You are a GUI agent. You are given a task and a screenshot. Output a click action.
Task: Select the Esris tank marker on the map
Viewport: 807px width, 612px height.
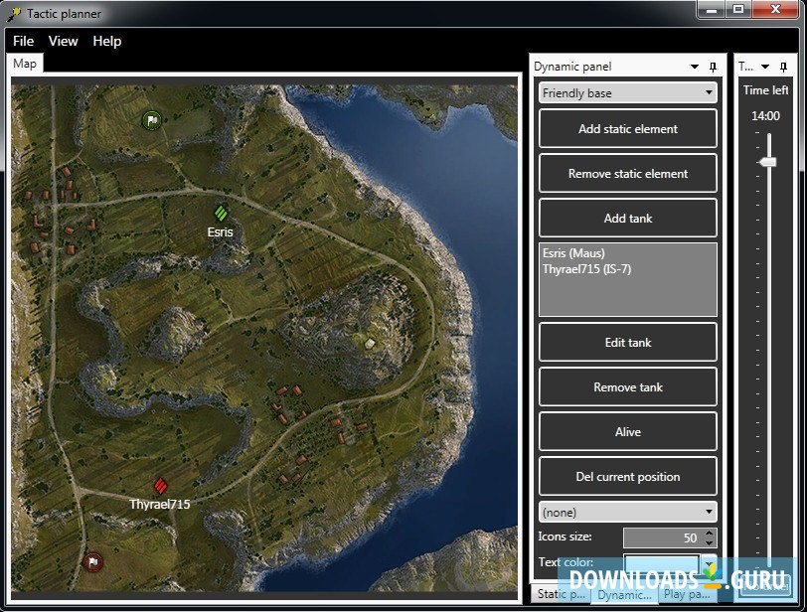pyautogui.click(x=220, y=212)
